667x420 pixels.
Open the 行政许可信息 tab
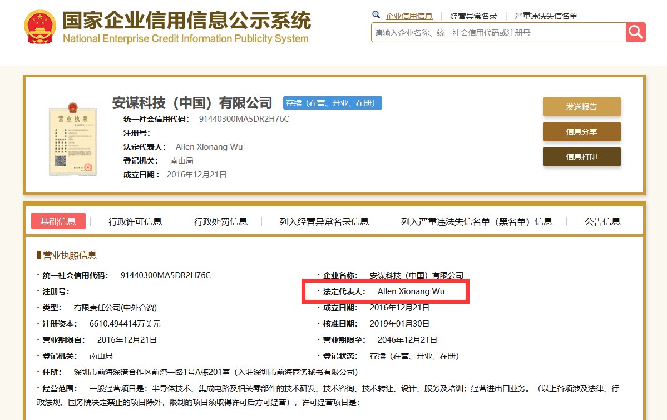(x=134, y=221)
